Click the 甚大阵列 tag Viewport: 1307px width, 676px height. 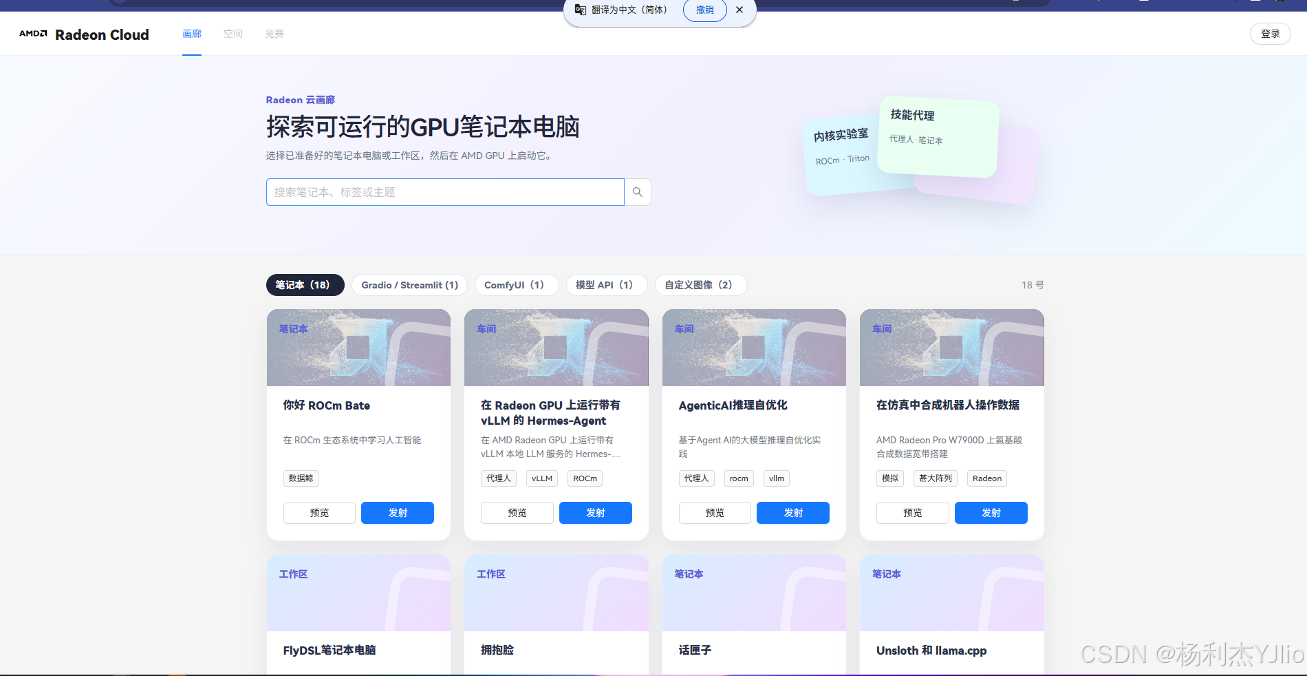coord(936,478)
